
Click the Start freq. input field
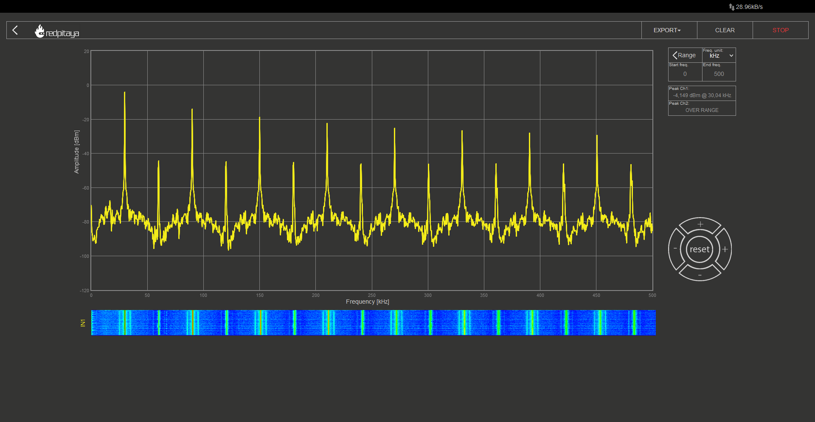(685, 74)
